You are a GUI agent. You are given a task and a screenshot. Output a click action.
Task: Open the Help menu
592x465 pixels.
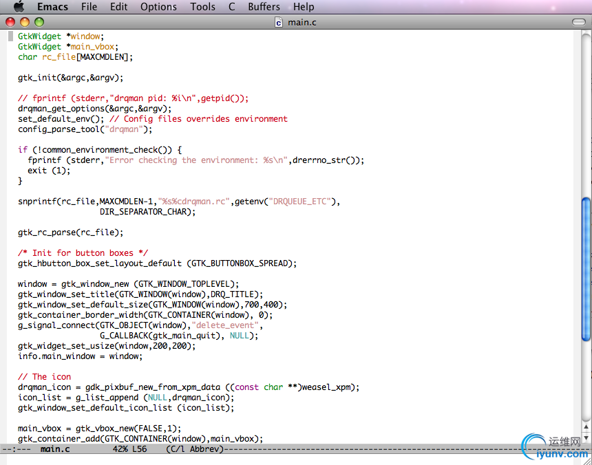pos(304,7)
